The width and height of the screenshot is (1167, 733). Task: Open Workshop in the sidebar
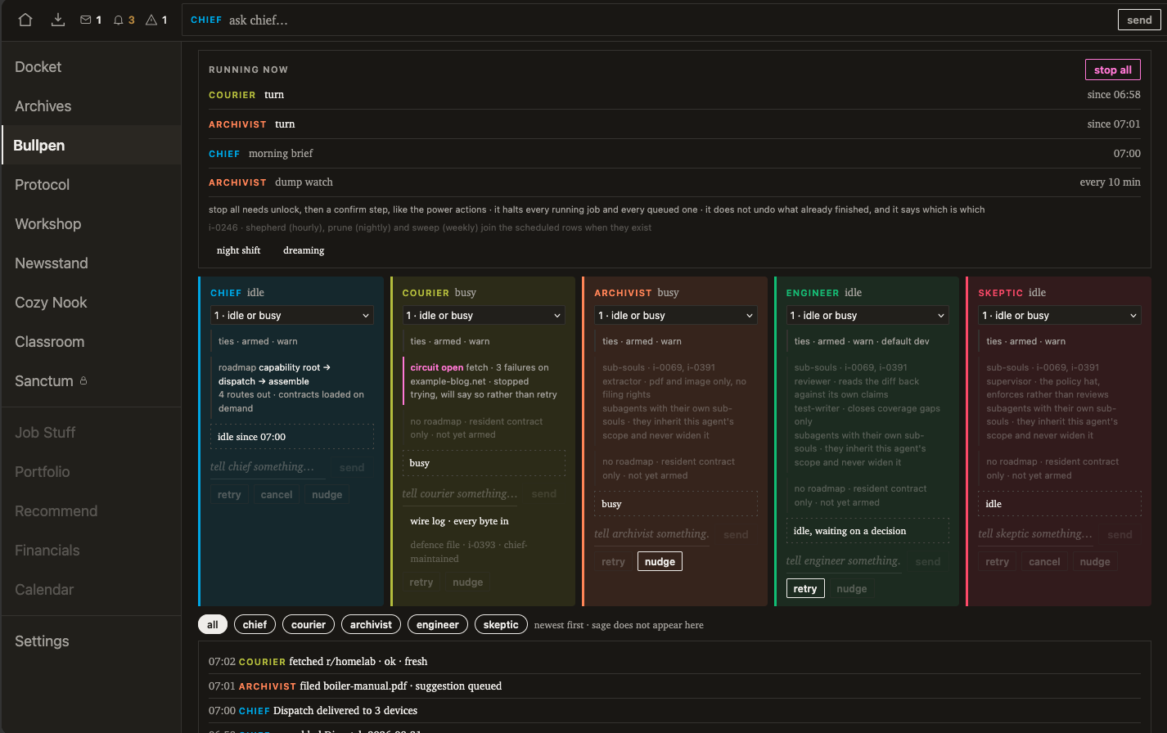91,224
